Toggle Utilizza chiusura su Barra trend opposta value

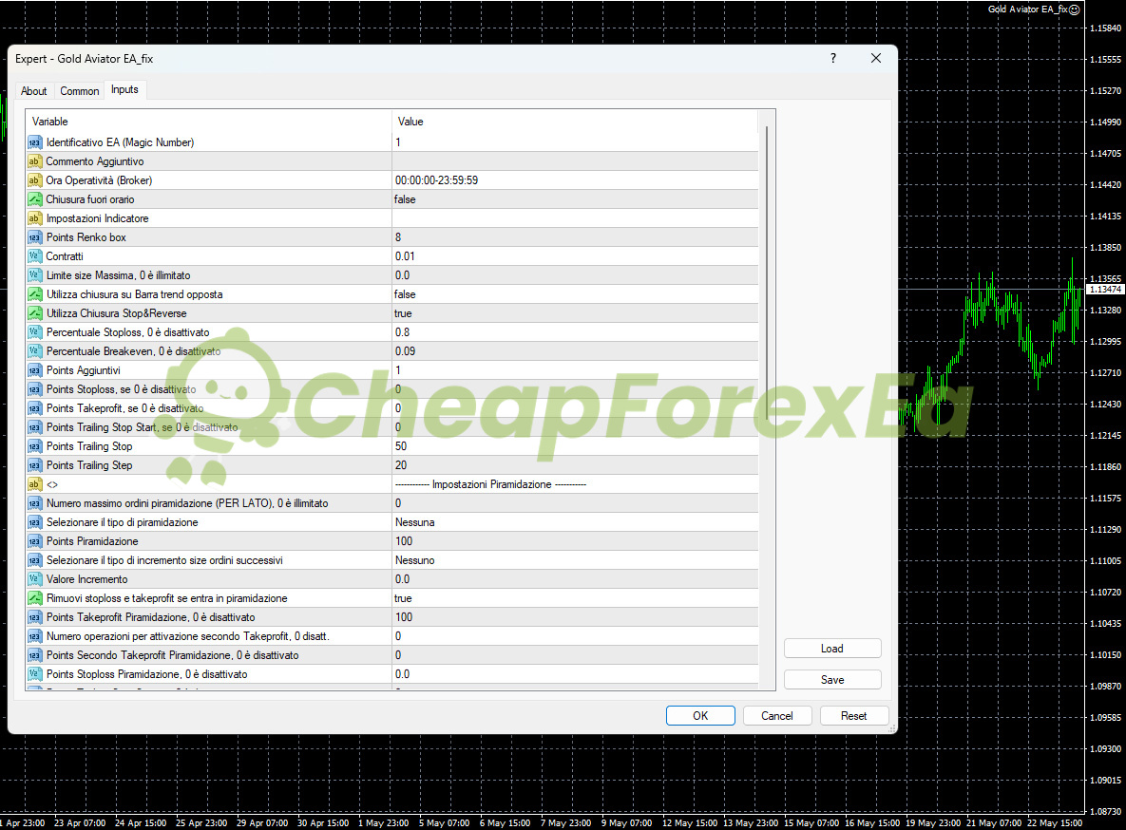click(575, 294)
